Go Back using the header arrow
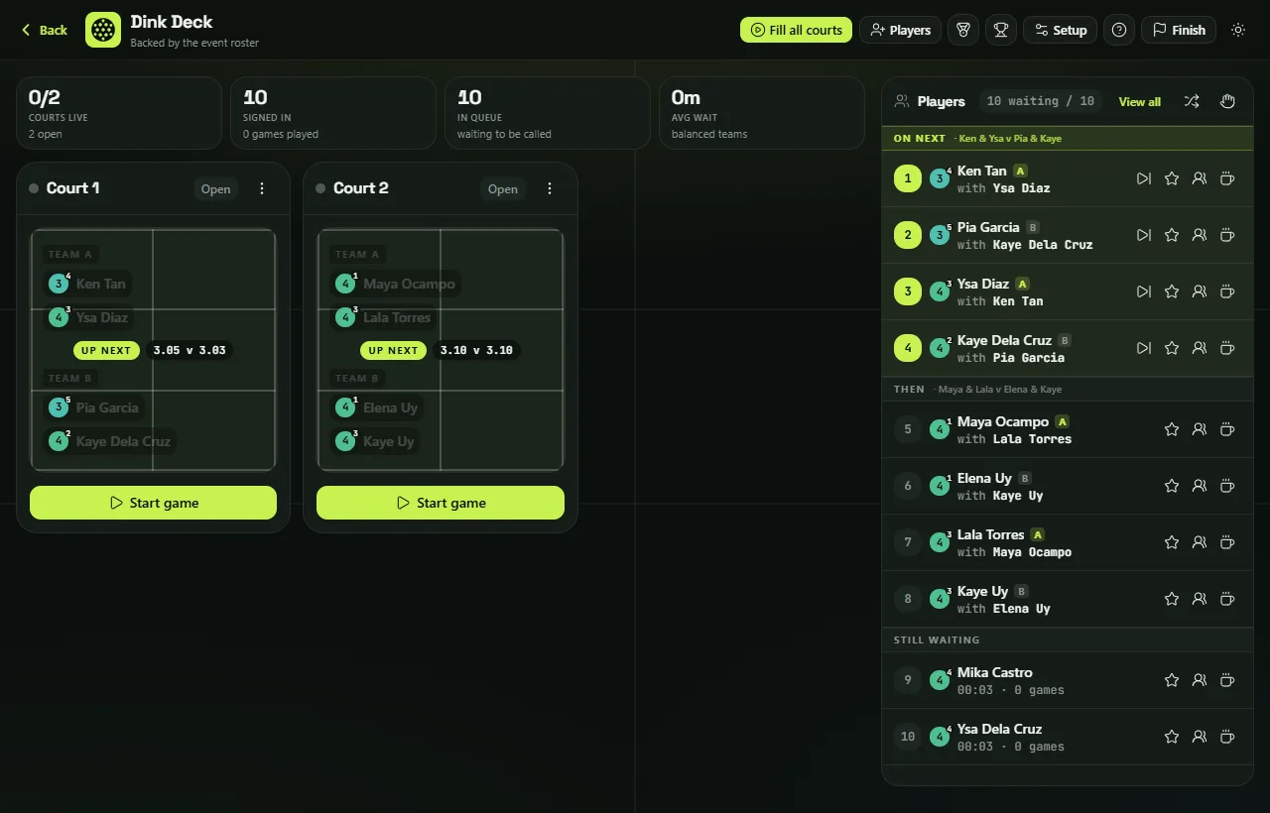Screen dimensions: 1270x813 pos(45,30)
